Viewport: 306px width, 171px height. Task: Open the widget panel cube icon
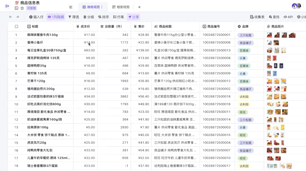tap(299, 17)
